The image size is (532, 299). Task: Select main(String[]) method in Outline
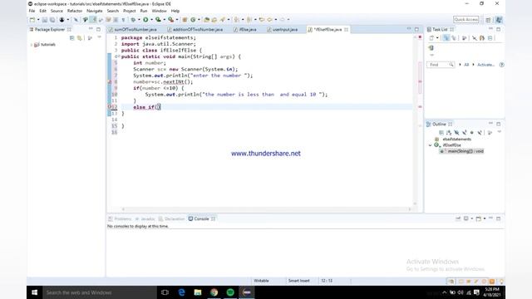pos(461,151)
